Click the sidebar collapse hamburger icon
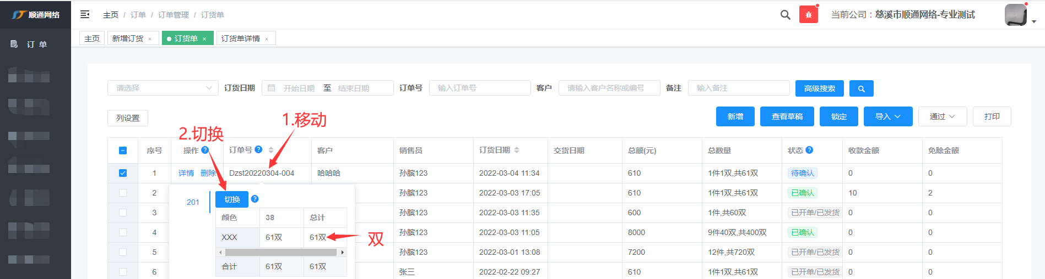This screenshot has width=1045, height=279. [85, 14]
